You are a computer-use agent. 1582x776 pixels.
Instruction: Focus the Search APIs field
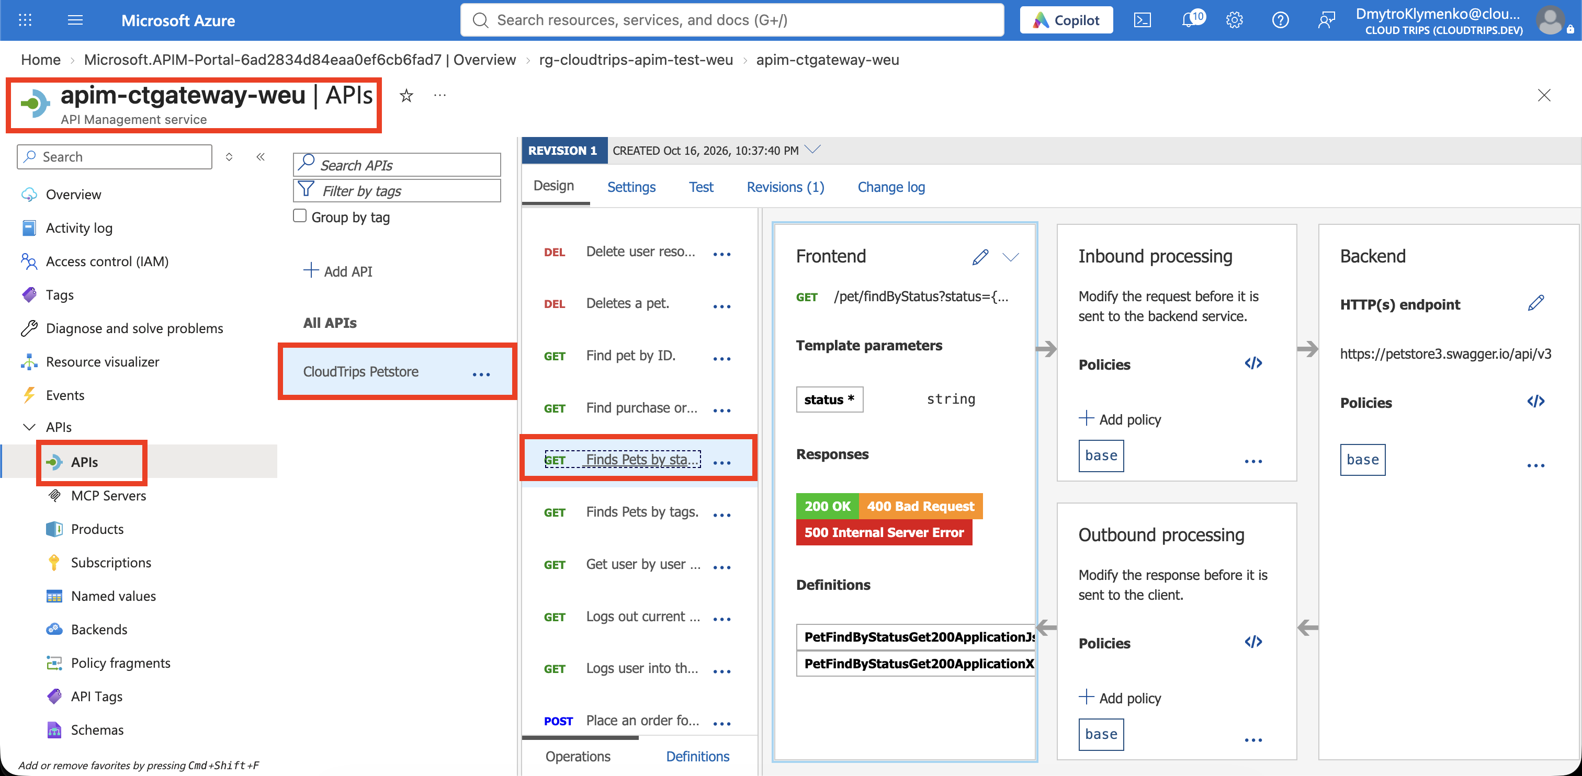(397, 165)
